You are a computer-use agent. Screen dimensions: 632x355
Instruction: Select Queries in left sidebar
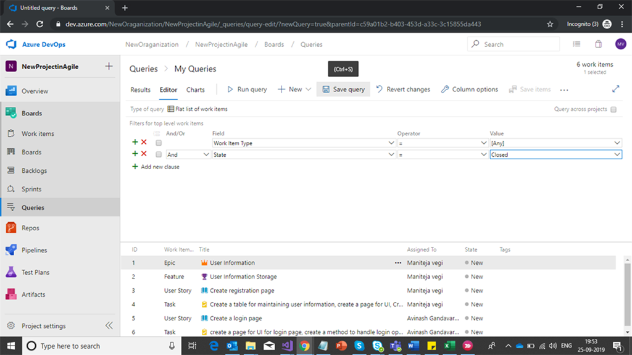tap(60, 207)
